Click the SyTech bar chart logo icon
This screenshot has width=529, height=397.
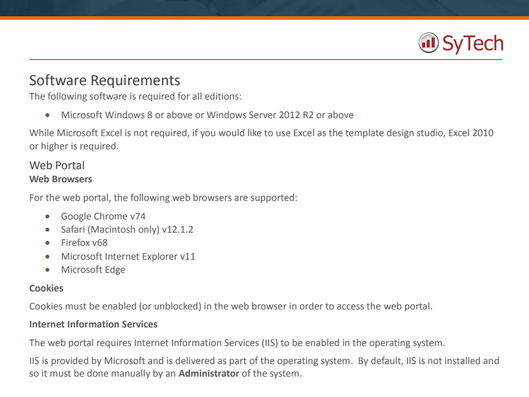click(428, 43)
